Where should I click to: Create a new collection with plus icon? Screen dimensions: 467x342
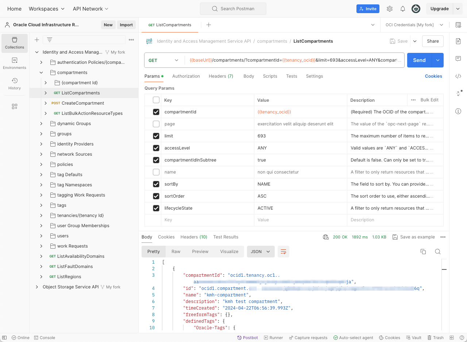click(x=37, y=40)
